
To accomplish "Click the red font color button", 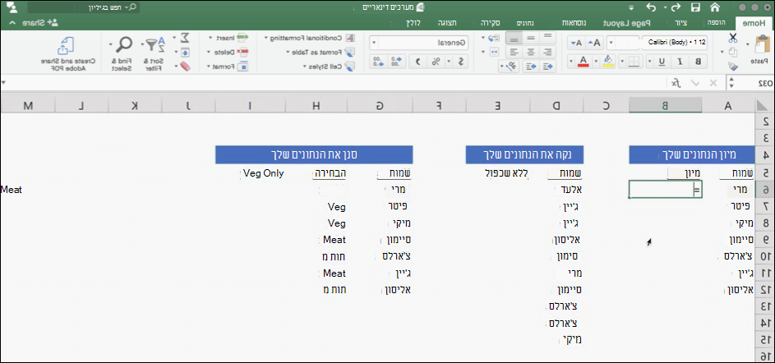I will coord(584,61).
